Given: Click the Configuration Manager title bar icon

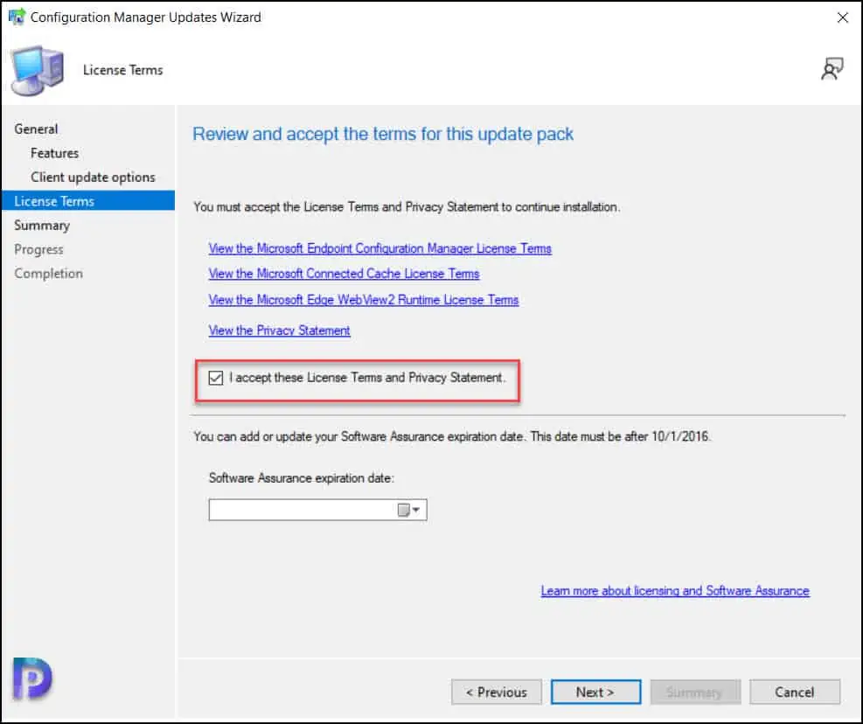Looking at the screenshot, I should tap(17, 17).
